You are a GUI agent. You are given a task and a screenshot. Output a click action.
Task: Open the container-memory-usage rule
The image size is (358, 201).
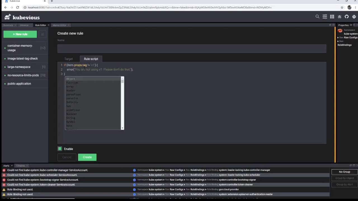(x=24, y=48)
